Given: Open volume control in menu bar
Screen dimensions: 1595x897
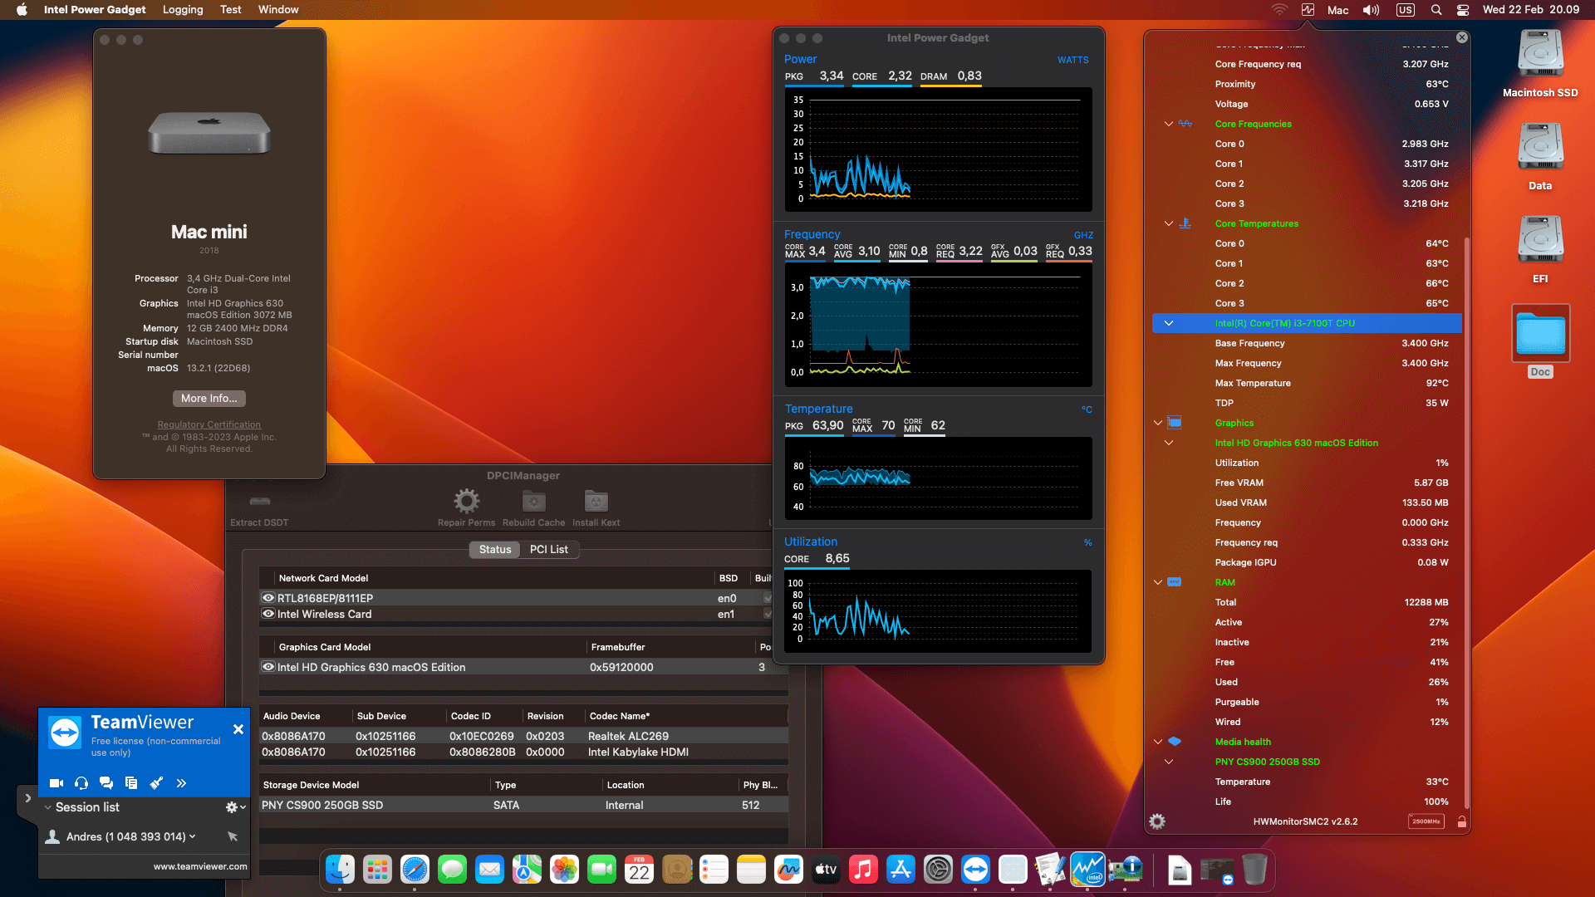Looking at the screenshot, I should [x=1371, y=10].
